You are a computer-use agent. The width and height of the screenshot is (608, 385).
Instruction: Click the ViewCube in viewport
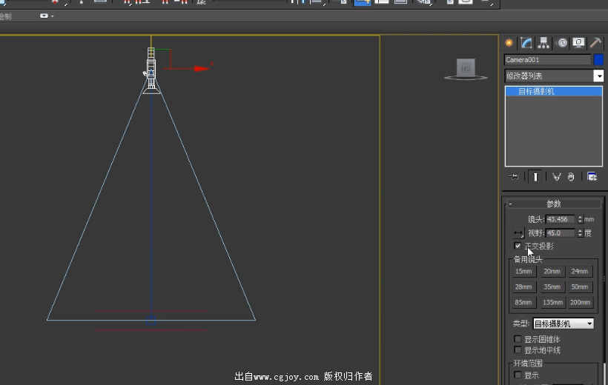pos(466,68)
